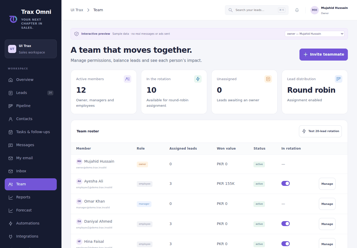Toggle rotation switch for Daniyal Ahmed
The height and width of the screenshot is (248, 357).
point(286,224)
